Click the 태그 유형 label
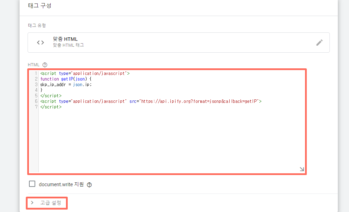 pyautogui.click(x=37, y=25)
